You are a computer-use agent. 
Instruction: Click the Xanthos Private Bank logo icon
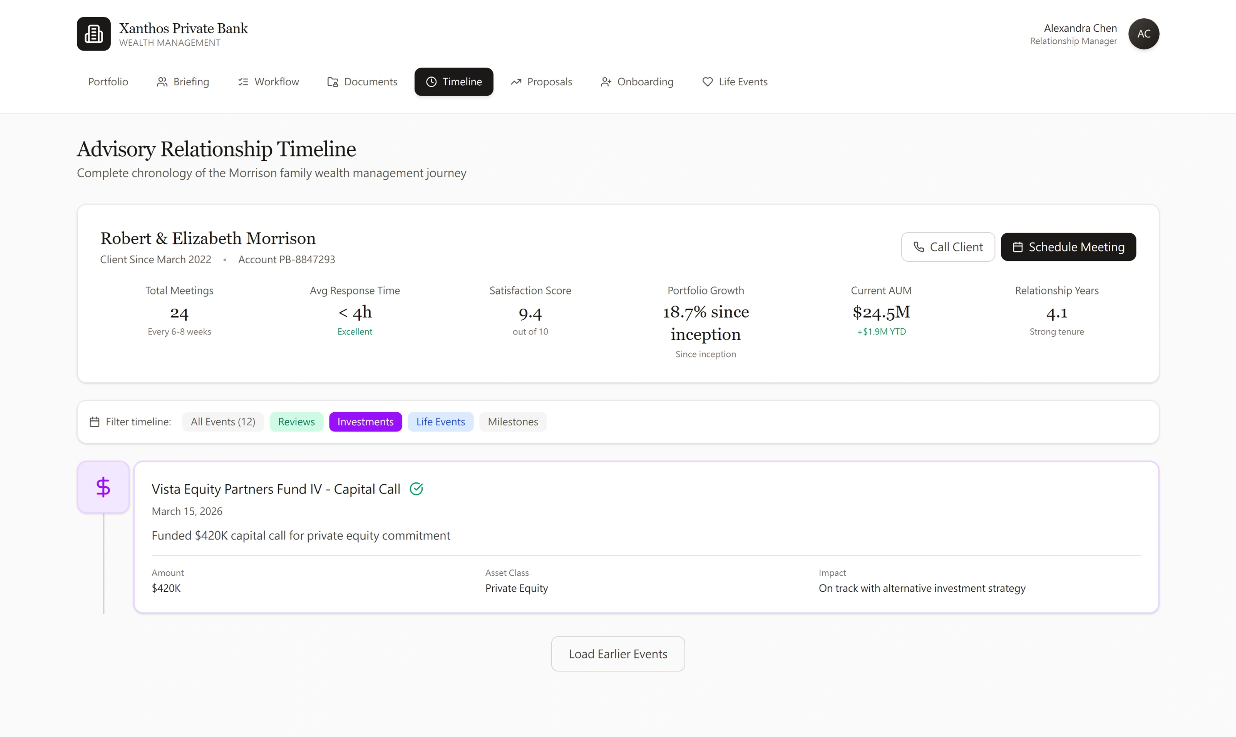click(x=93, y=34)
